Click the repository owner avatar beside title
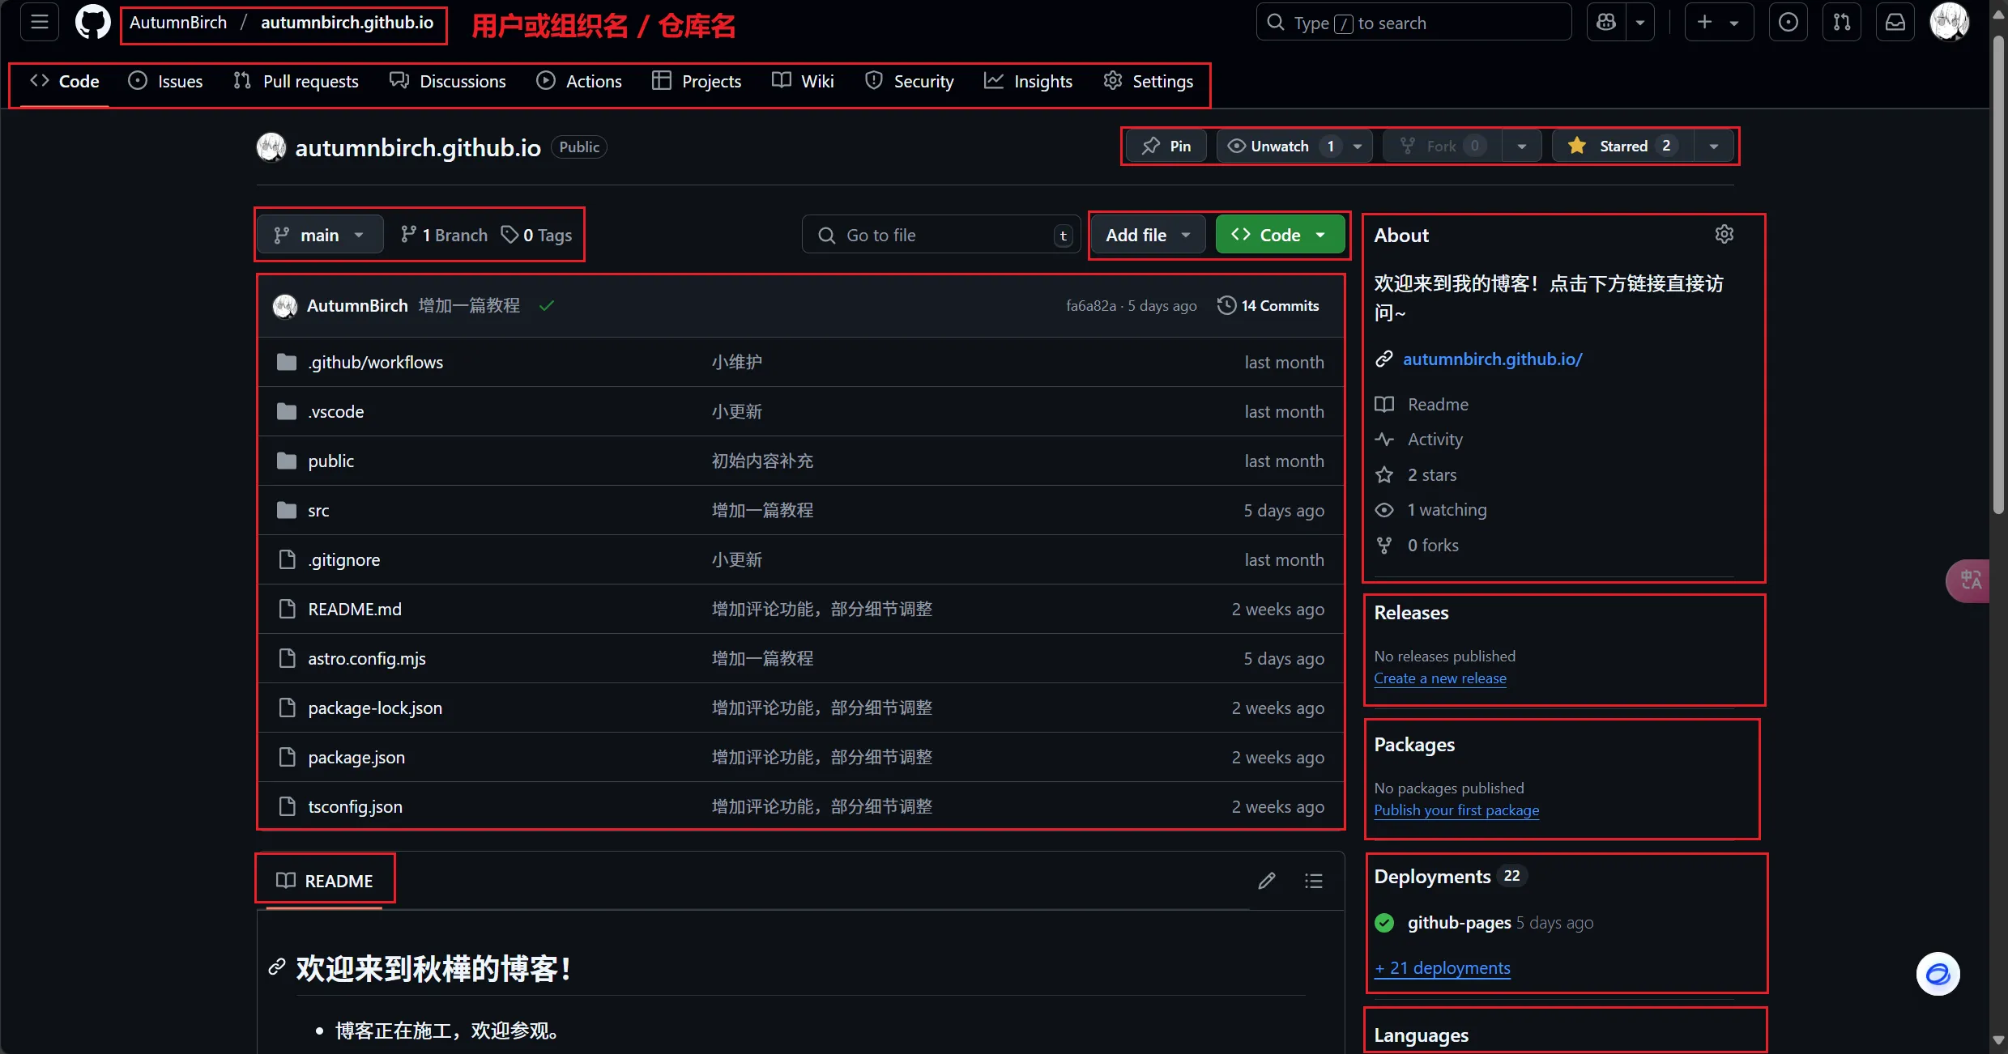The width and height of the screenshot is (2008, 1054). coord(271,147)
